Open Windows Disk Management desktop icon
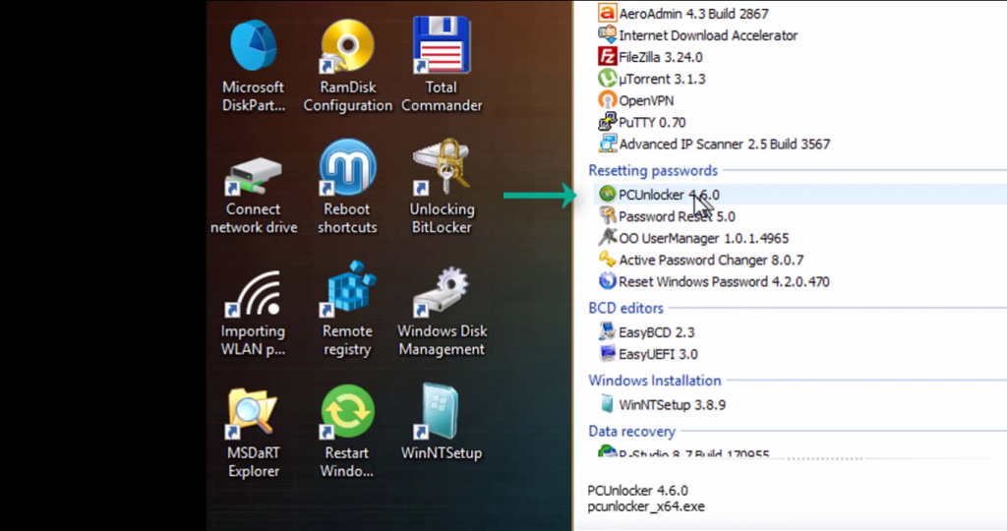This screenshot has width=1007, height=531. tap(442, 292)
